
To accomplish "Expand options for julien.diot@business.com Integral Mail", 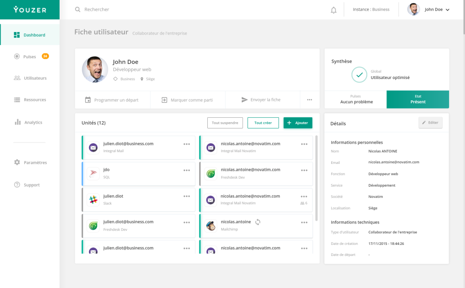I will (x=186, y=144).
